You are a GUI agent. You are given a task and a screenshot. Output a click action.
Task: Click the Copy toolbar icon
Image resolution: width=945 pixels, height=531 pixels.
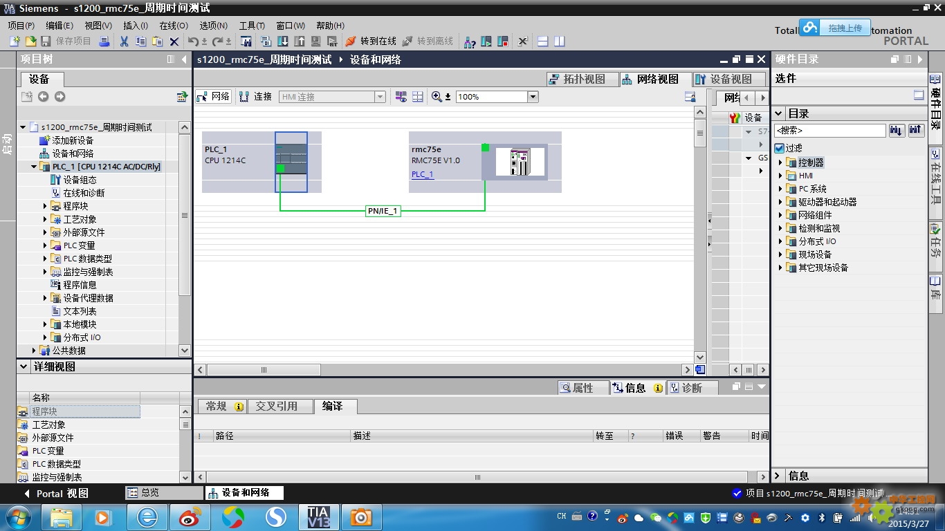[140, 41]
